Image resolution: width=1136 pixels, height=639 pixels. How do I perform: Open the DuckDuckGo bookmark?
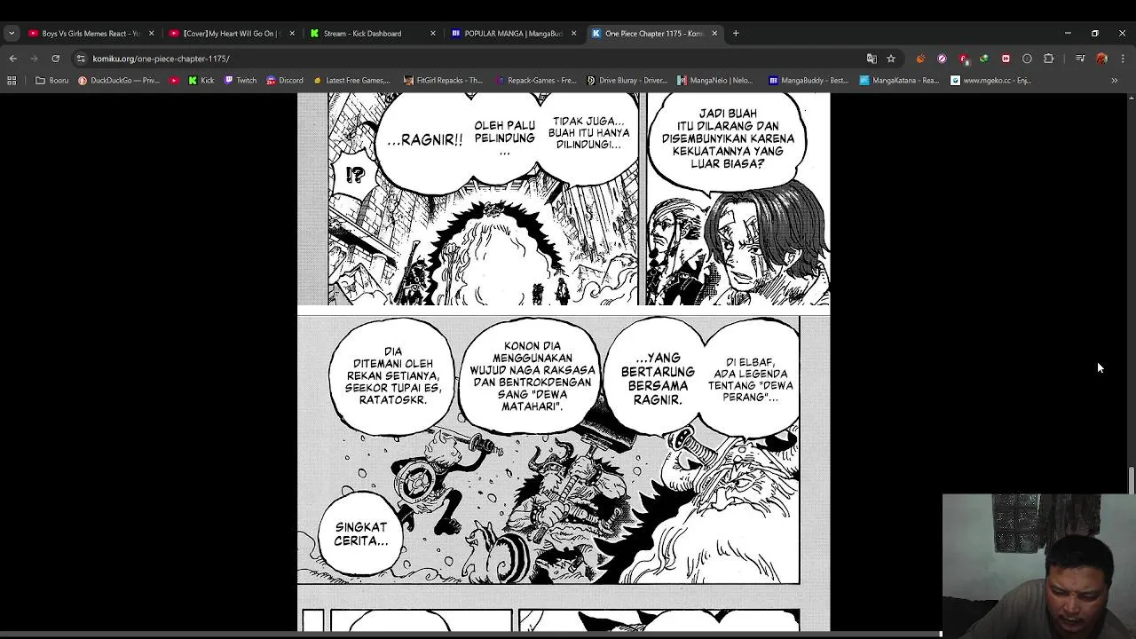pos(119,80)
